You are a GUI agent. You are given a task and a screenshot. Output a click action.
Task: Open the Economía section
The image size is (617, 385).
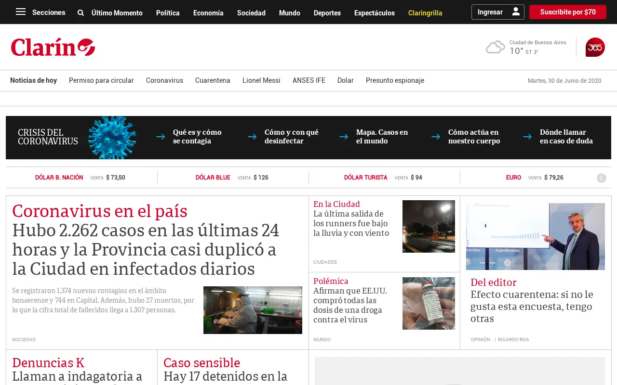[208, 13]
